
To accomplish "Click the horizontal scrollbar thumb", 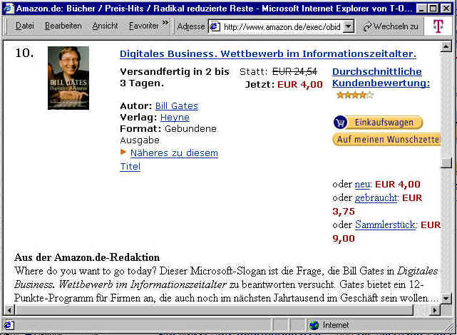I will [x=214, y=310].
